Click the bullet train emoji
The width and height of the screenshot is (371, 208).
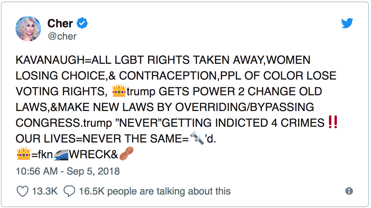[x=61, y=154]
